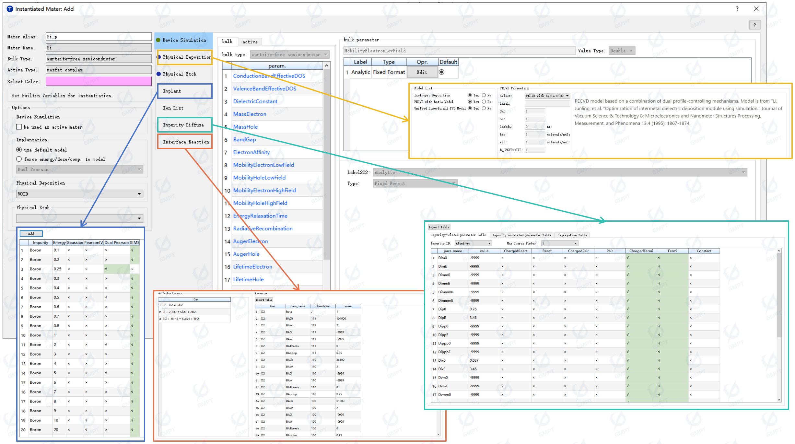Click the application logo in the title bar
This screenshot has height=444, width=795.
10,9
